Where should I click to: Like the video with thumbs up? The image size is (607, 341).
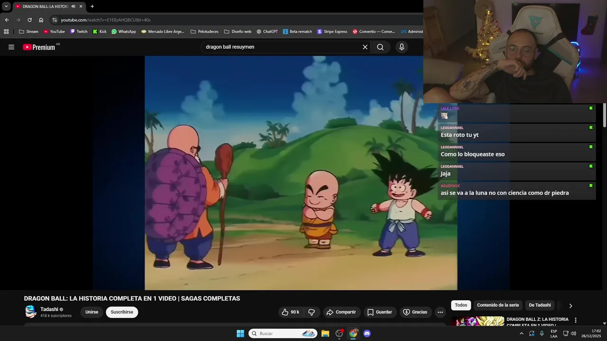[x=290, y=312]
